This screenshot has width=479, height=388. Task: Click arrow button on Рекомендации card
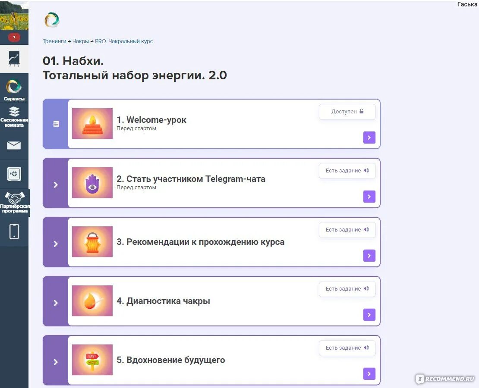tap(369, 256)
